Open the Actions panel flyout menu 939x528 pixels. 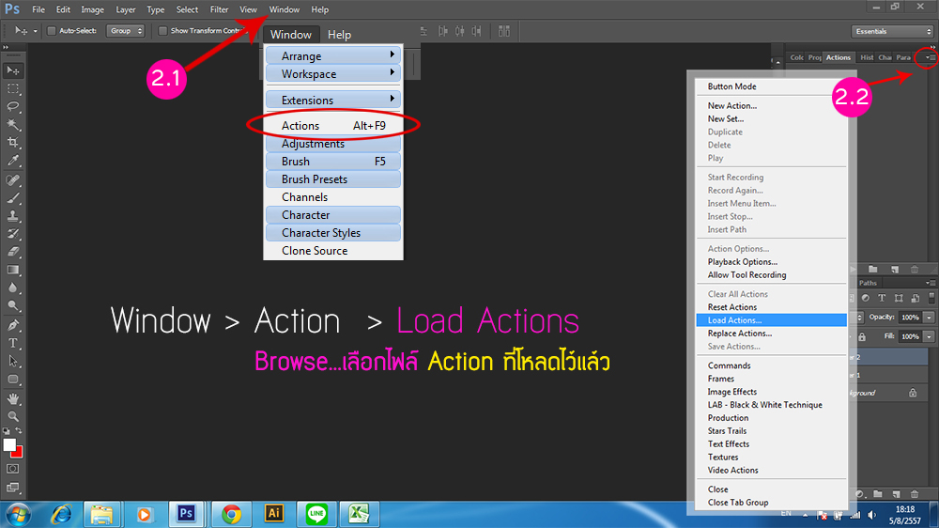pyautogui.click(x=930, y=57)
